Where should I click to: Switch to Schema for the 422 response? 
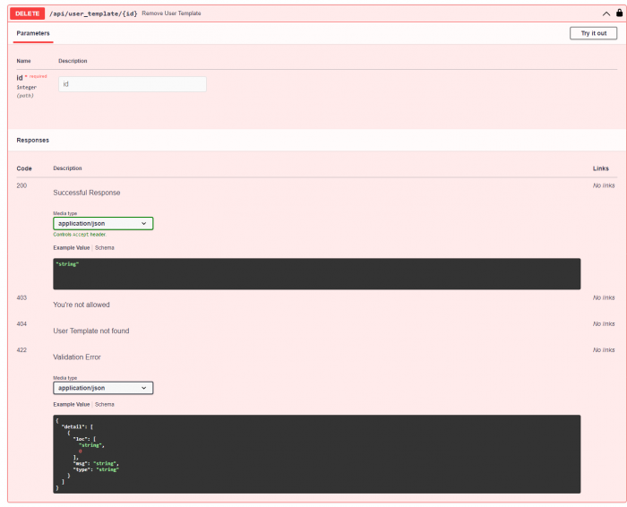(x=105, y=405)
